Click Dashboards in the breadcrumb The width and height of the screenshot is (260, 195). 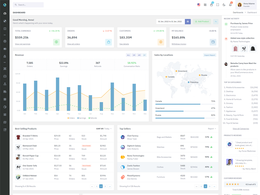238,12
